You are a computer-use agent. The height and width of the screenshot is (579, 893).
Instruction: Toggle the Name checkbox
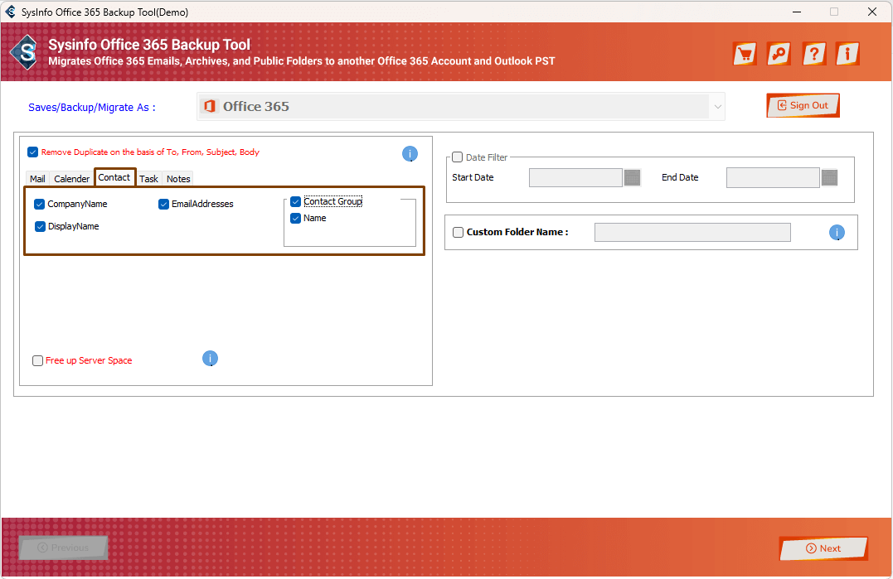pyautogui.click(x=295, y=218)
